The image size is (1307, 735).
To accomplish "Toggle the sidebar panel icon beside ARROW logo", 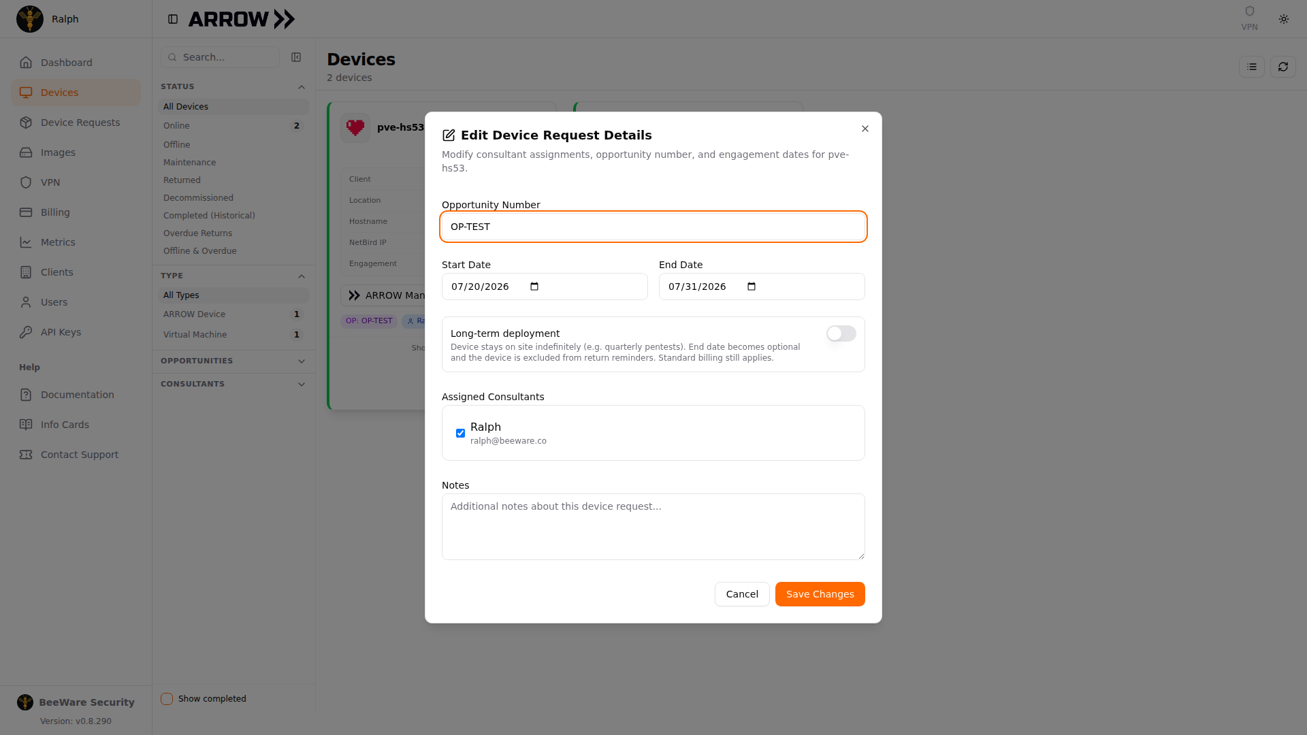I will pos(173,19).
